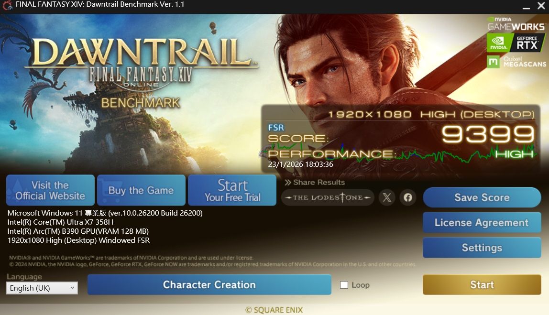This screenshot has width=549, height=315.
Task: Share results on X (Twitter) icon
Action: [387, 197]
